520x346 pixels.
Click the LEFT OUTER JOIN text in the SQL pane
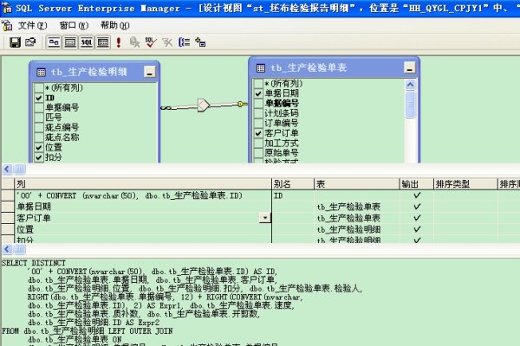(140, 331)
